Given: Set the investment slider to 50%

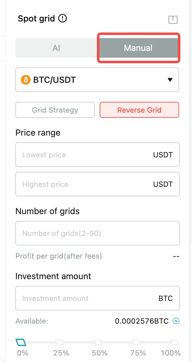Looking at the screenshot, I should pyautogui.click(x=99, y=341).
